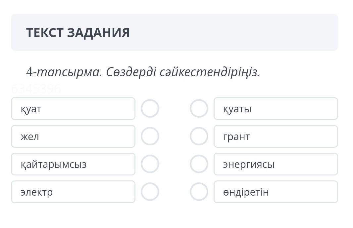
Task: Select the circle beside энергиясы
Action: click(x=199, y=164)
